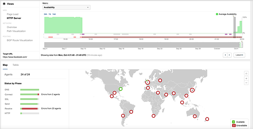253x129 pixels.
Task: Go to previous time interval arrow
Action: pos(225,55)
